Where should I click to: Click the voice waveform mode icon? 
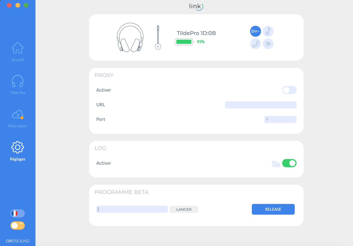[255, 31]
